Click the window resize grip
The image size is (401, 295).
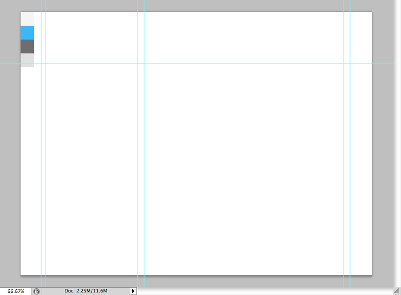[x=397, y=291]
